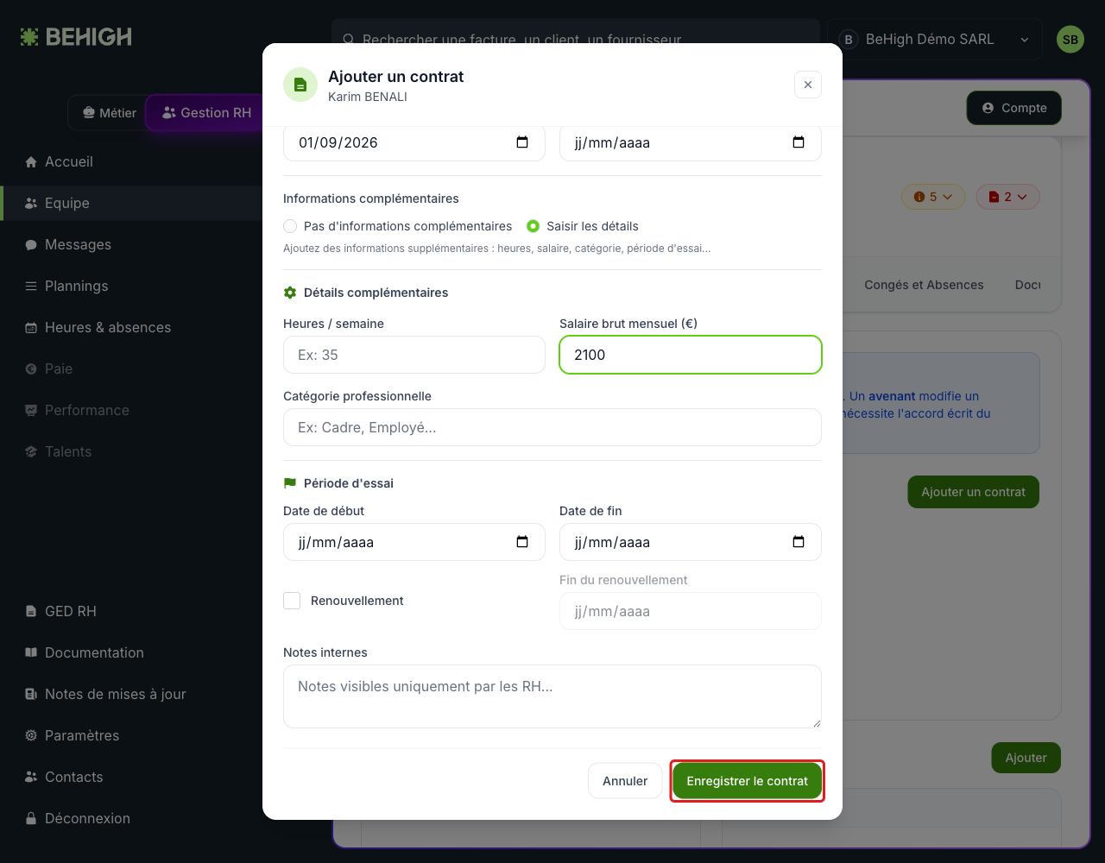Expand the orange 5 alerts dropdown
1105x863 pixels.
point(933,197)
